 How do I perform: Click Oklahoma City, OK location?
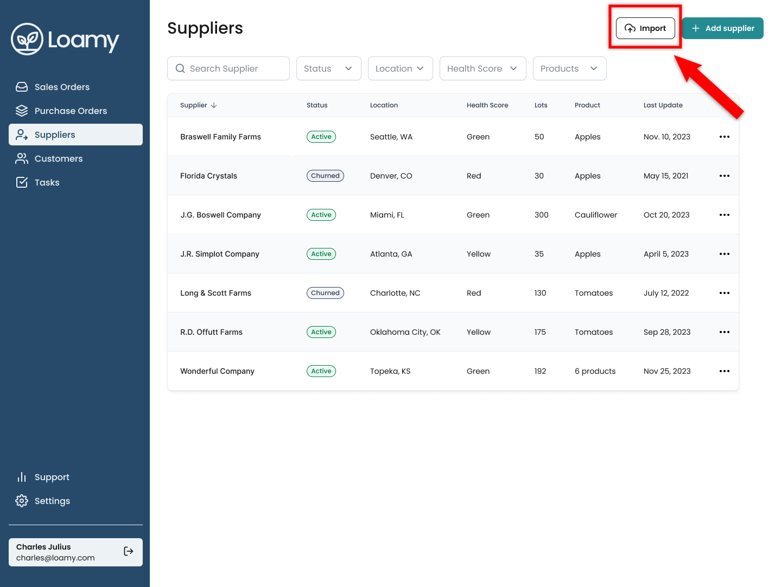coord(405,332)
